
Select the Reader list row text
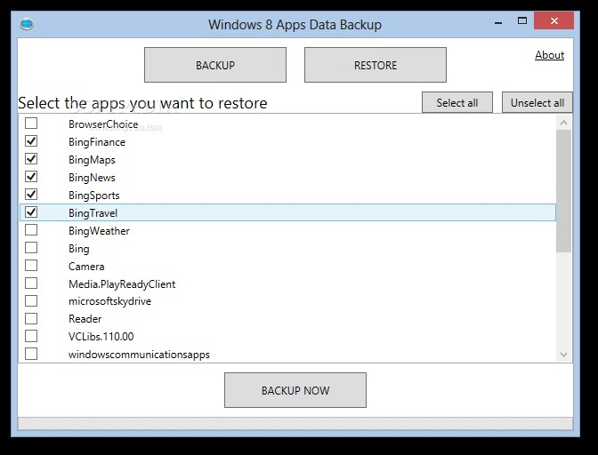coord(85,319)
